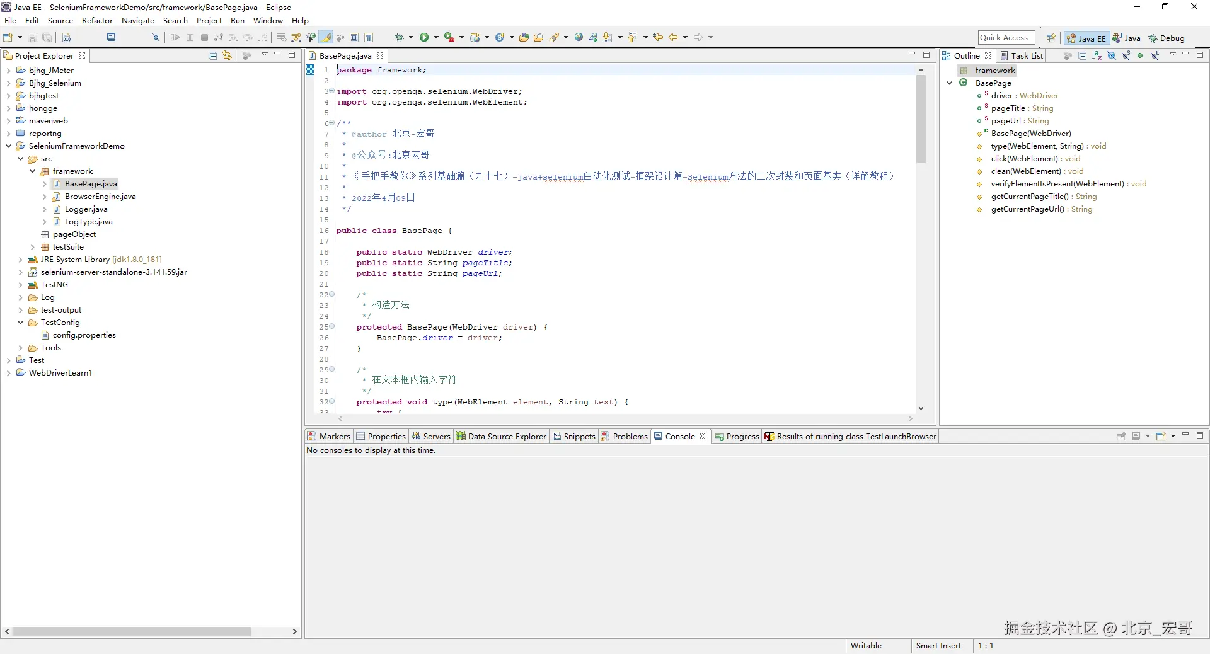The width and height of the screenshot is (1210, 654).
Task: Click Project Explorer horizontal scrollbar thumb
Action: (132, 631)
